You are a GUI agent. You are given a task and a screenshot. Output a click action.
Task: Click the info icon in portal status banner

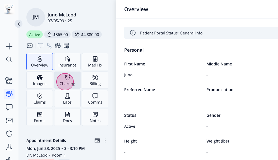coord(133,33)
